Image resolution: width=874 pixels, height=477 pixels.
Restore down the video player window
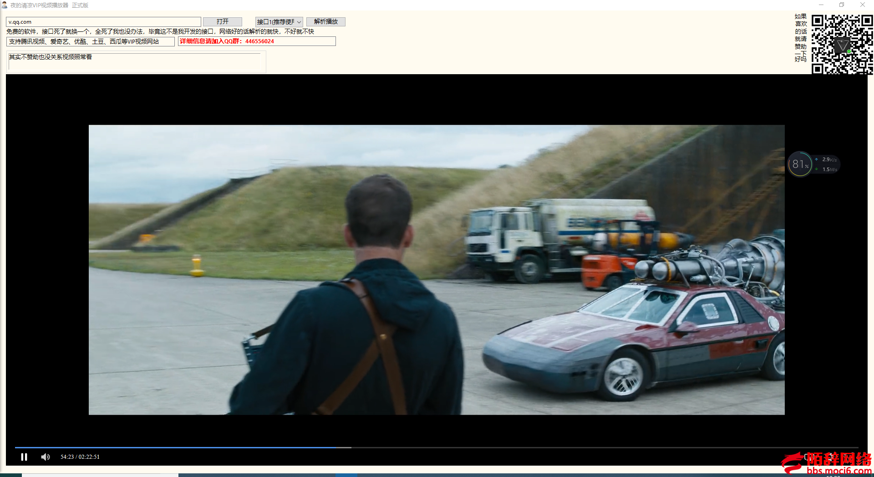pyautogui.click(x=842, y=5)
